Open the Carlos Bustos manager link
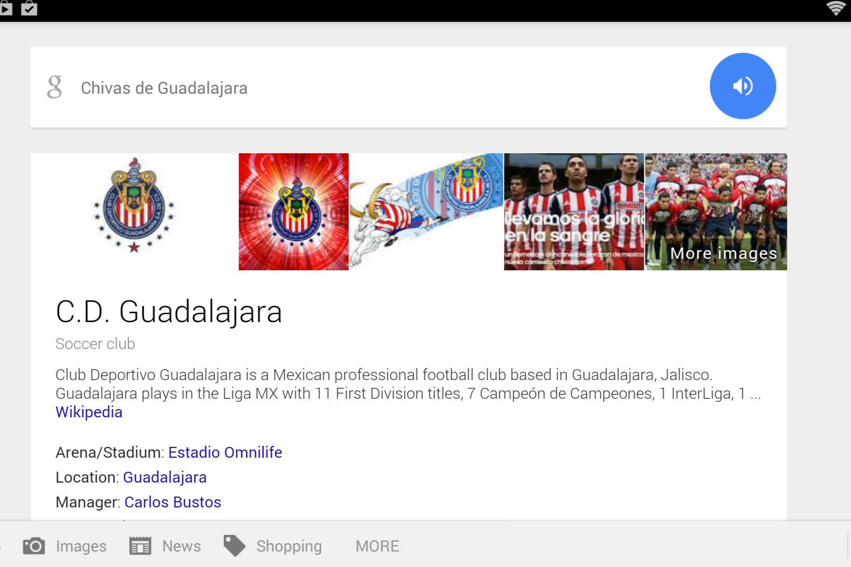 [x=173, y=502]
